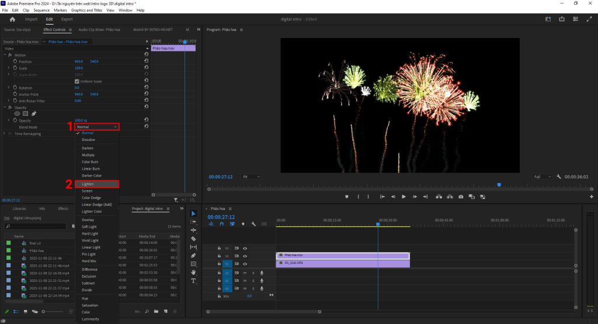Screen dimensions: 598x324
Task: Open the Fit zoom level dropdown
Action: 252,177
